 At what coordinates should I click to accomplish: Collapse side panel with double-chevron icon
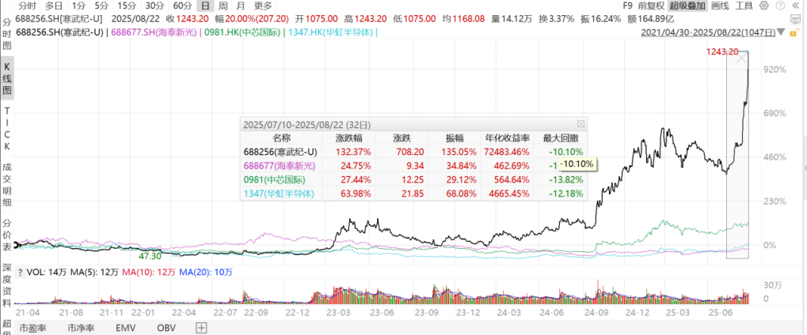pos(794,6)
